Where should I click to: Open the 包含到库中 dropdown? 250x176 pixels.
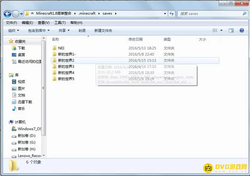(x=39, y=31)
